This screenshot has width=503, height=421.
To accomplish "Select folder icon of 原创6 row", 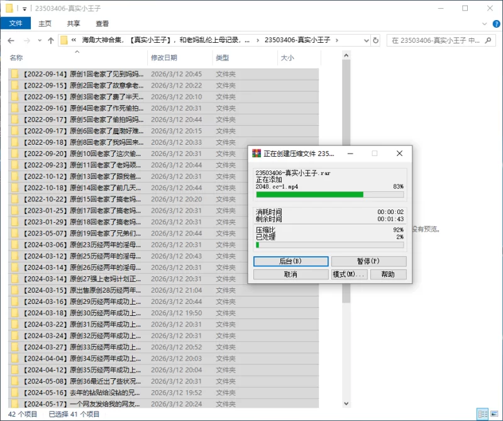I will pos(14,131).
